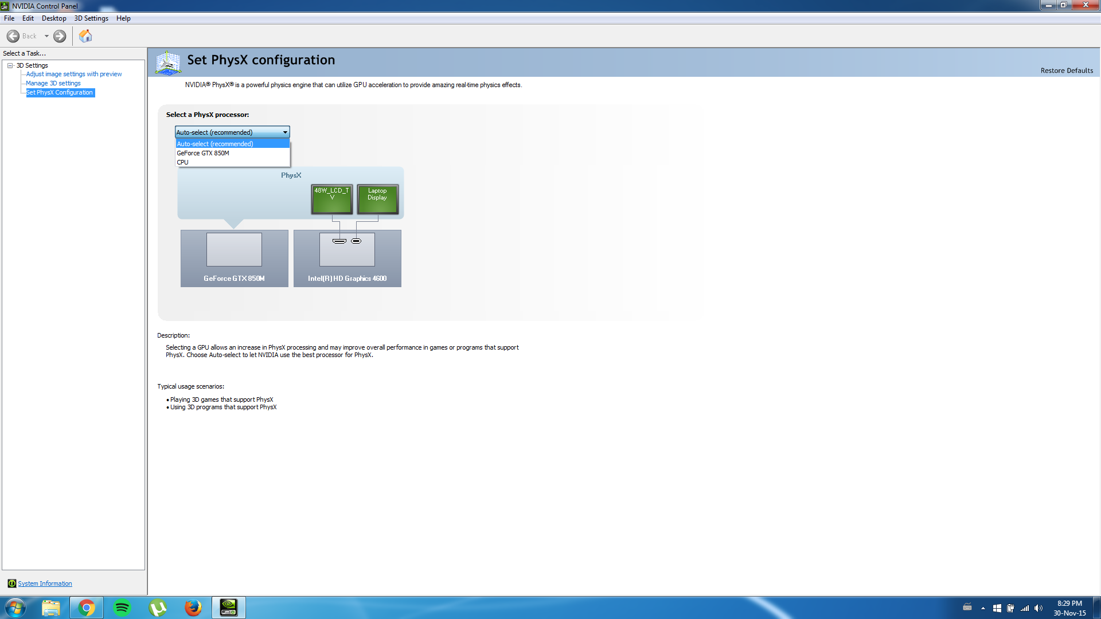
Task: Collapse the 3D Settings tree node
Action: coord(10,65)
